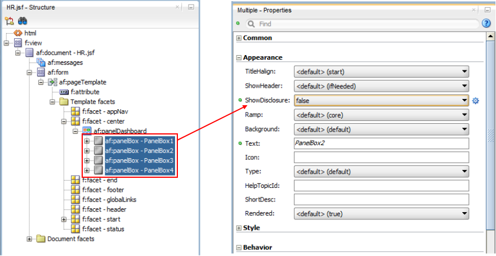Click the Template facets folder icon
Image resolution: width=496 pixels, height=256 pixels.
pyautogui.click(x=64, y=102)
